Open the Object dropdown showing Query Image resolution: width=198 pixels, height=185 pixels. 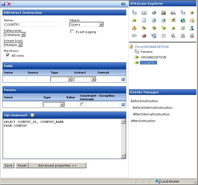86,25
